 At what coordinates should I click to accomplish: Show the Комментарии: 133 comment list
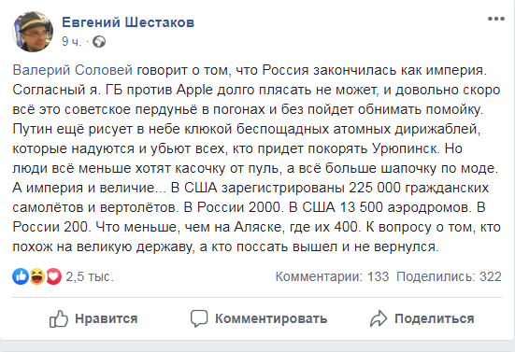[332, 276]
